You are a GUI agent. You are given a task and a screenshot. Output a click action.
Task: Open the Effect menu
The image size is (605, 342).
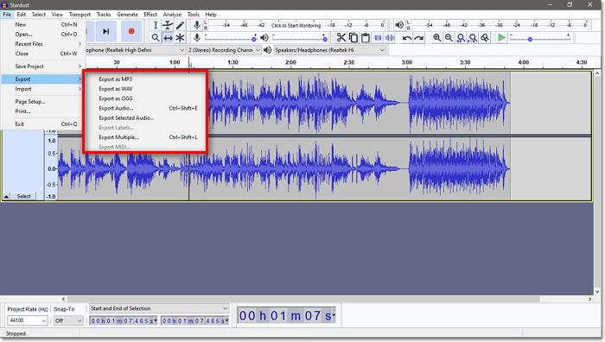(x=150, y=15)
